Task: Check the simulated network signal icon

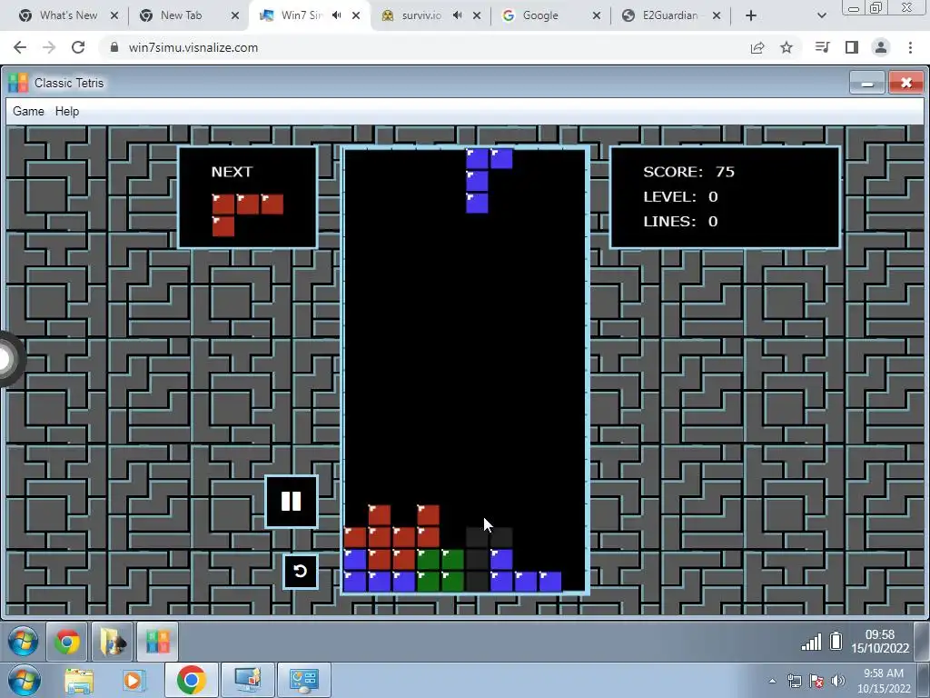Action: 811,642
